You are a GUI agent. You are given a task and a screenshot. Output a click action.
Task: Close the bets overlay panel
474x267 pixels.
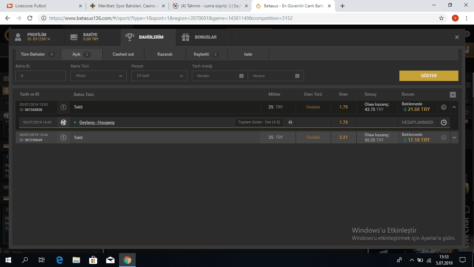(457, 37)
